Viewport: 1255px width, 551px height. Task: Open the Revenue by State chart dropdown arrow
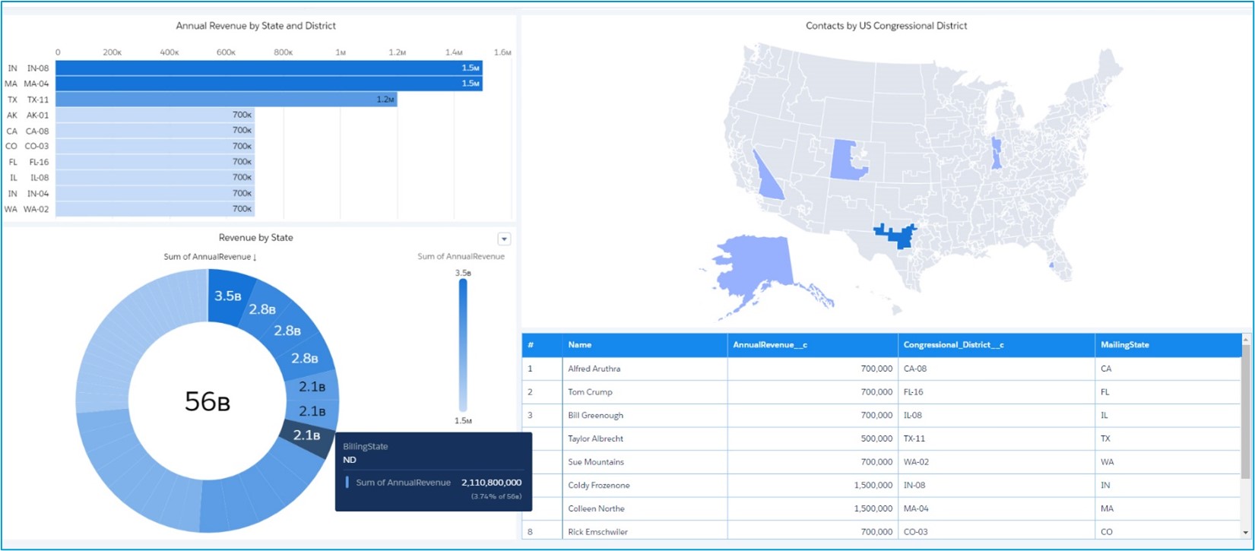pos(503,239)
